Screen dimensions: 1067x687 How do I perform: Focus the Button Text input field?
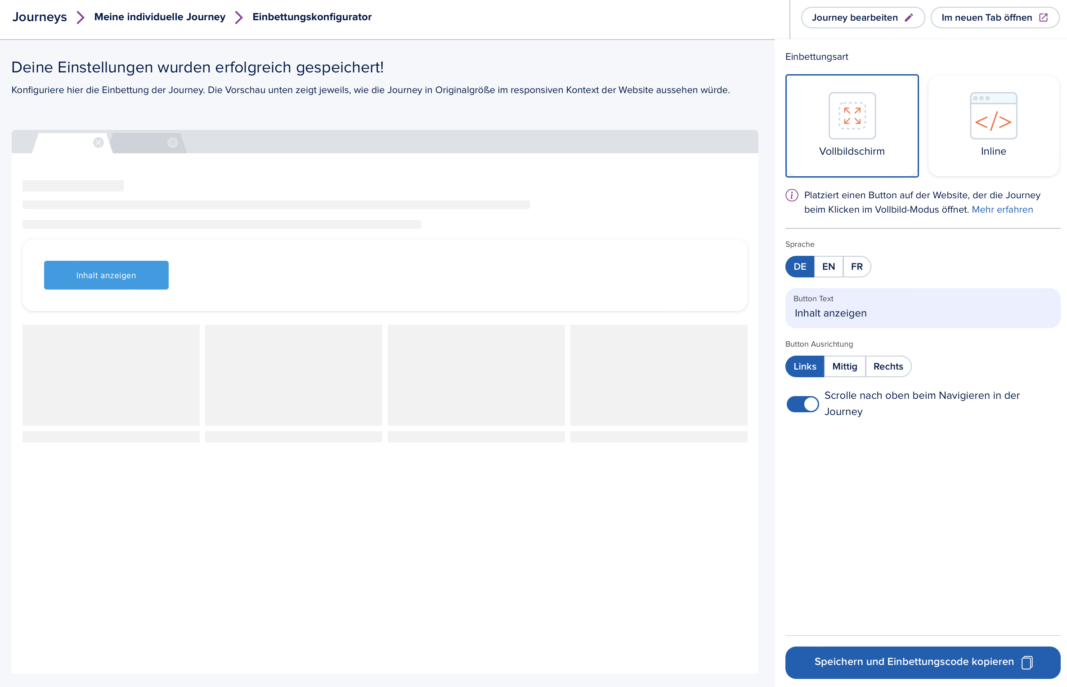pyautogui.click(x=923, y=308)
